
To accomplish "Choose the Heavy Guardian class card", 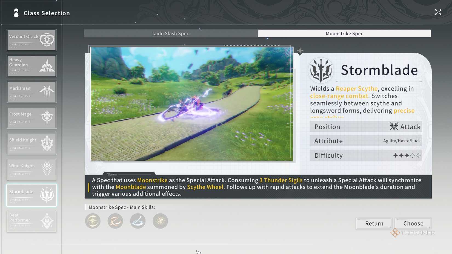I will (x=32, y=66).
